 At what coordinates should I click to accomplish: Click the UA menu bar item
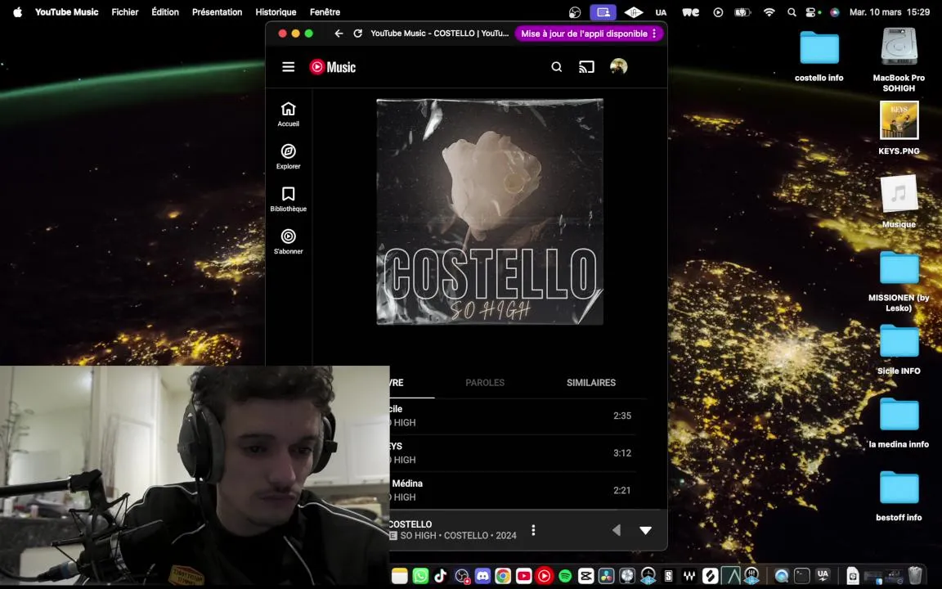[x=661, y=12]
